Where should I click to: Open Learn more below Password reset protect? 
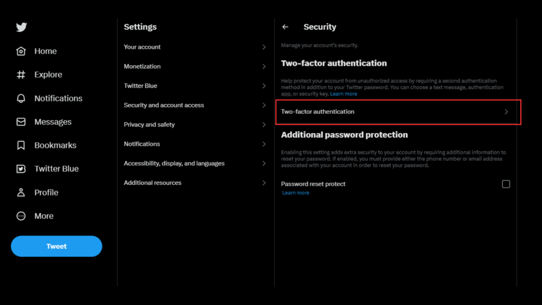click(x=295, y=193)
